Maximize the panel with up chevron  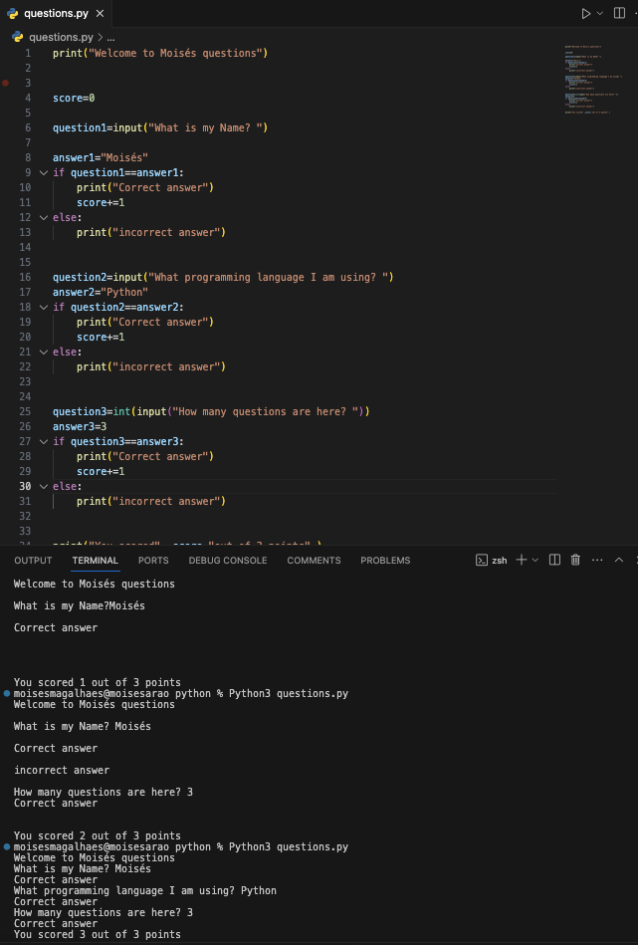point(619,560)
